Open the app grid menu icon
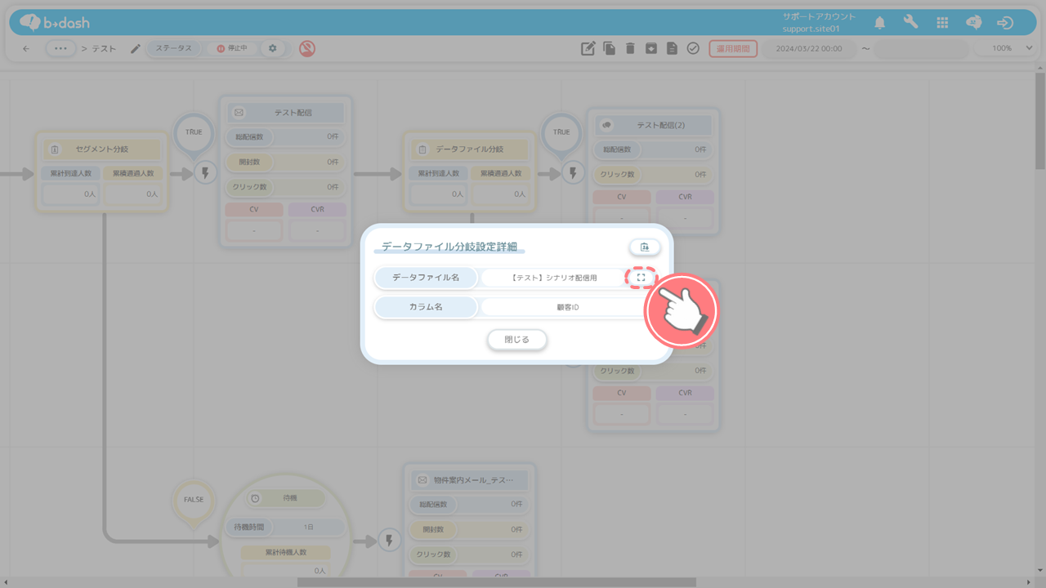Viewport: 1046px width, 588px height. coord(942,23)
